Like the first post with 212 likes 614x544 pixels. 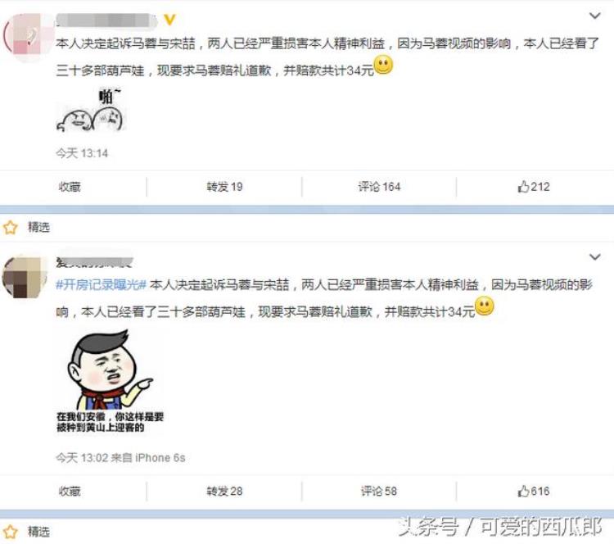pos(533,187)
